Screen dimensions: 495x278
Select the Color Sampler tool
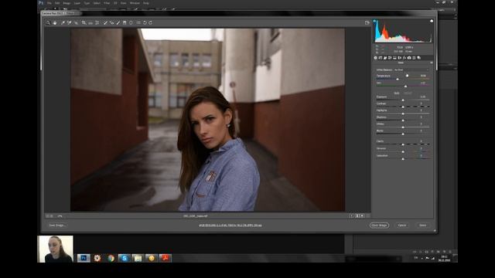[x=69, y=22]
